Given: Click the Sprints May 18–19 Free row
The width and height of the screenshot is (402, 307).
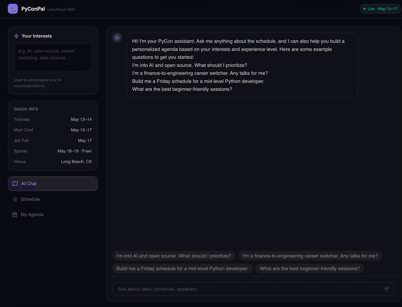Looking at the screenshot, I should [53, 151].
